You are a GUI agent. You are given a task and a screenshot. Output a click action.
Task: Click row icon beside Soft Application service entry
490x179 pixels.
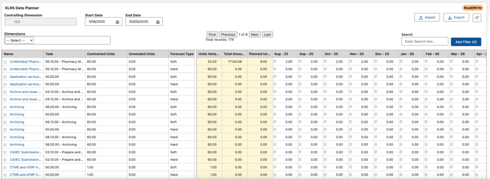pos(5,77)
